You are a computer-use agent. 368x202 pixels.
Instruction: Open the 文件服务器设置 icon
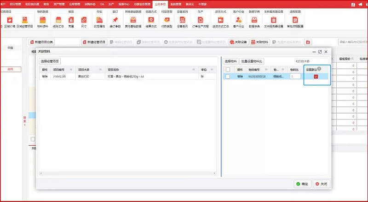pyautogui.click(x=273, y=21)
